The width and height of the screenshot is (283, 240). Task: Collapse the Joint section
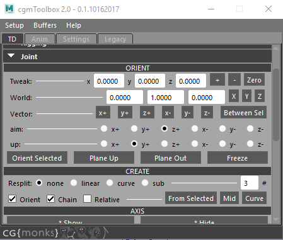[11, 56]
